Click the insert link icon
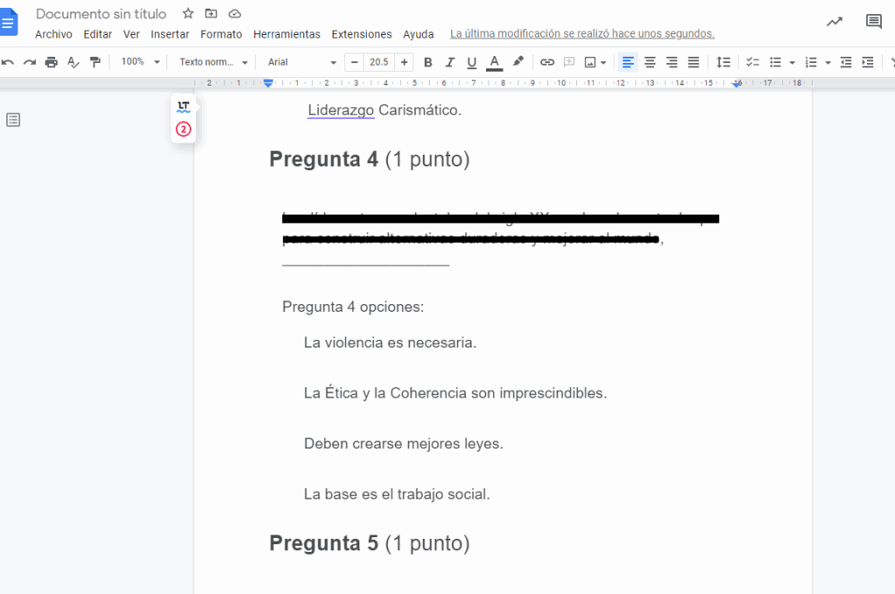The image size is (895, 594). (x=547, y=62)
